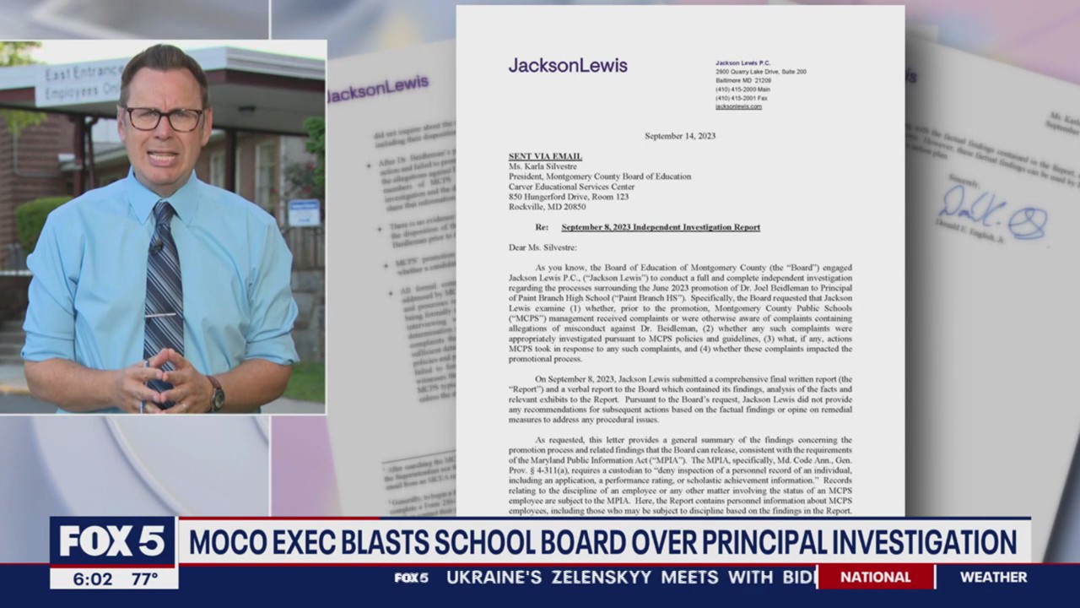Click the handwritten signature on the right page
This screenshot has width=1080, height=608.
pyautogui.click(x=993, y=213)
